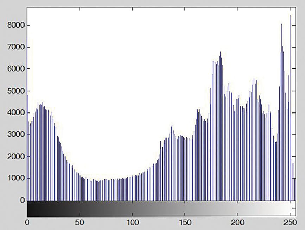Click the 7000 y-axis tick label
This screenshot has width=305, height=230.
[15, 47]
